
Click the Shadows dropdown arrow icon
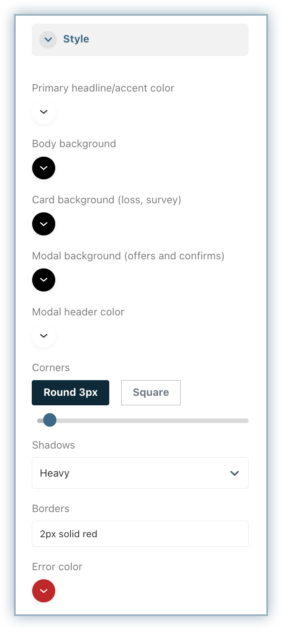(235, 473)
